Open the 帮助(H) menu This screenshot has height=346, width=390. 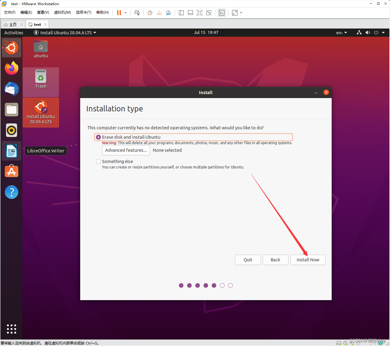(x=102, y=12)
